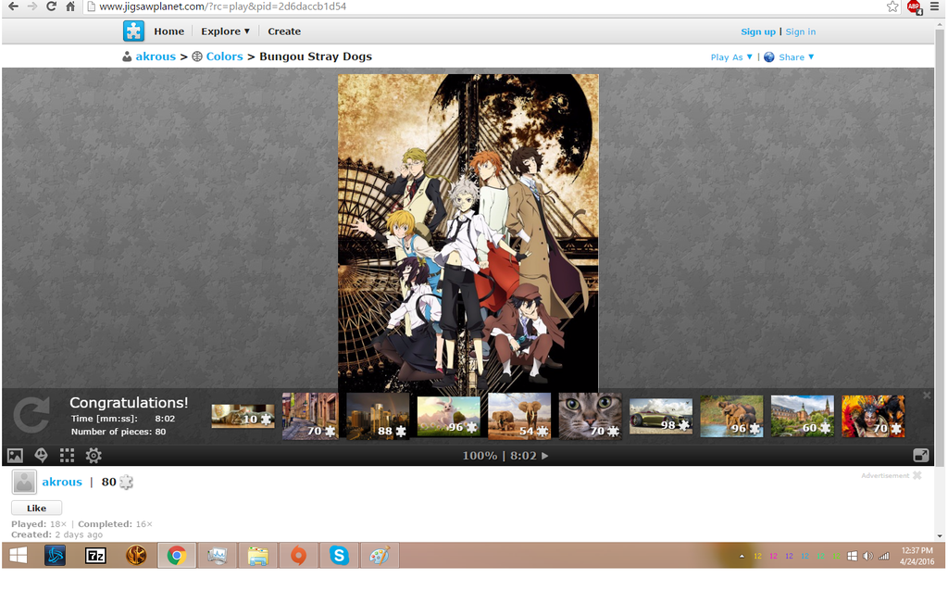The width and height of the screenshot is (948, 590).
Task: Expand the Share dropdown
Action: click(x=796, y=56)
